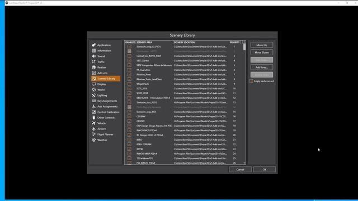Image resolution: width=358 pixels, height=201 pixels.
Task: Click the Vehicle airplane icon
Action: point(93,123)
